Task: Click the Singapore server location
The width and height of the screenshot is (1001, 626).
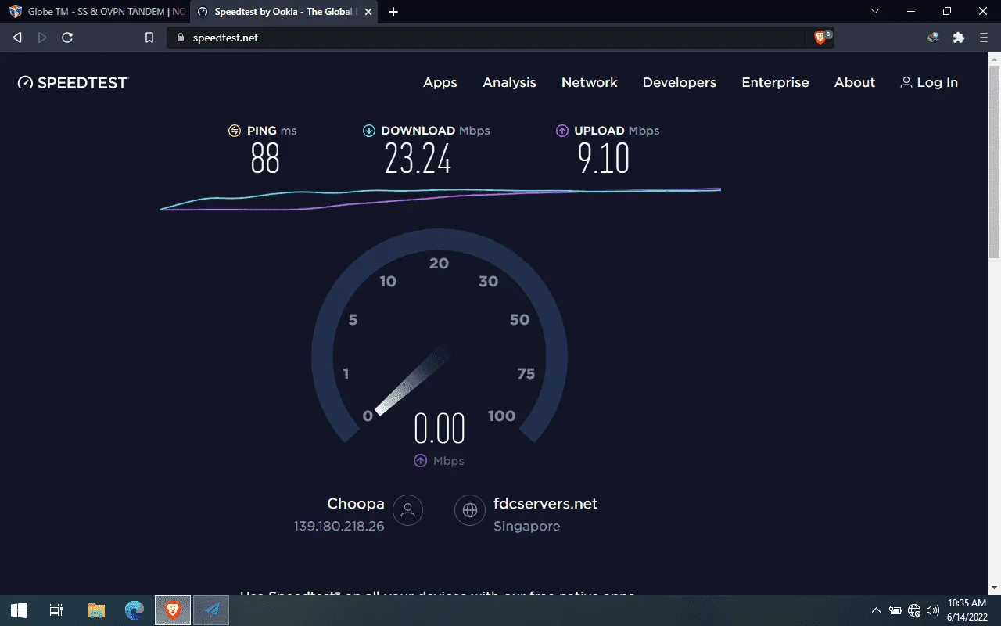Action: tap(527, 526)
